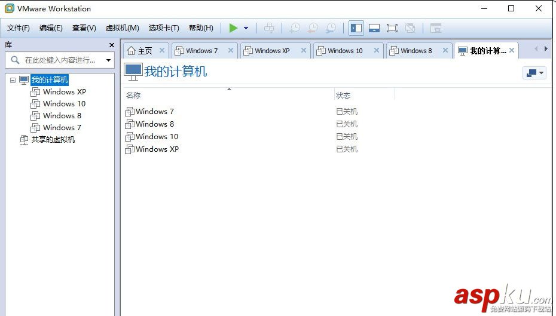Close the Windows XP tab
Image resolution: width=556 pixels, height=316 pixels.
coord(304,50)
